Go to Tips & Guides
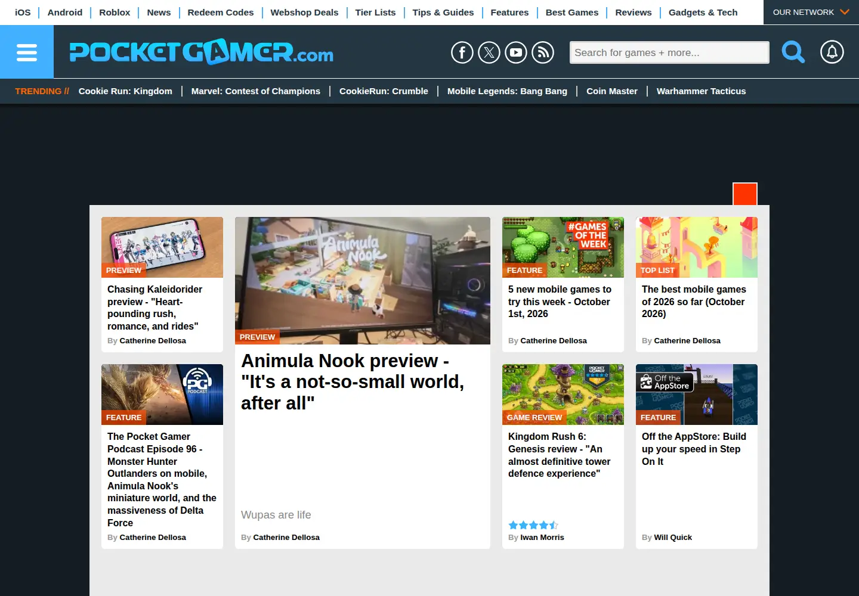 tap(443, 12)
